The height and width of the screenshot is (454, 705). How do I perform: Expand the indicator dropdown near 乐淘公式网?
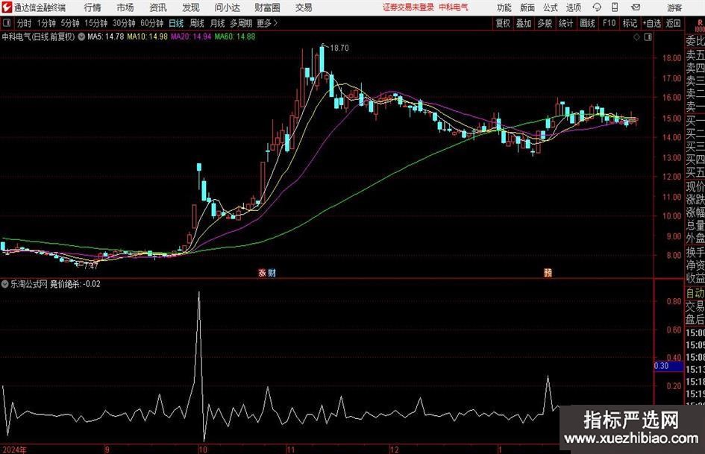pos(5,283)
